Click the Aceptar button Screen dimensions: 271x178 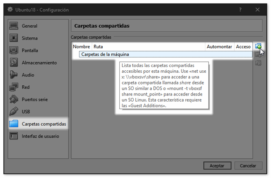(x=217, y=165)
